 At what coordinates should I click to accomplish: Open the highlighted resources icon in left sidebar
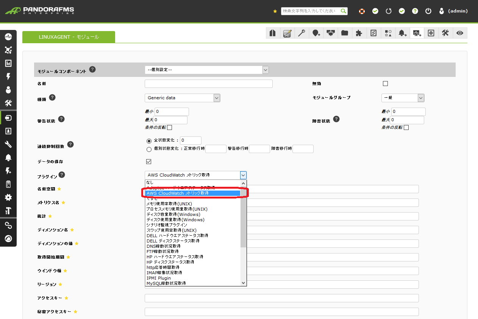pyautogui.click(x=8, y=118)
